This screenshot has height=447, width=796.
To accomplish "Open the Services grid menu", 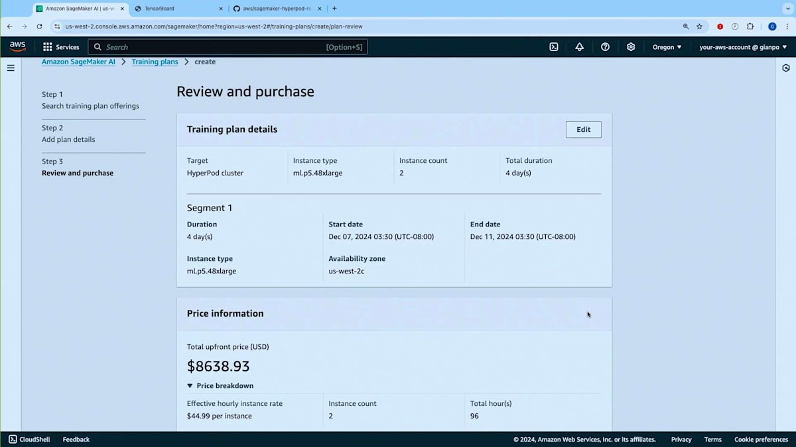I will pos(61,47).
